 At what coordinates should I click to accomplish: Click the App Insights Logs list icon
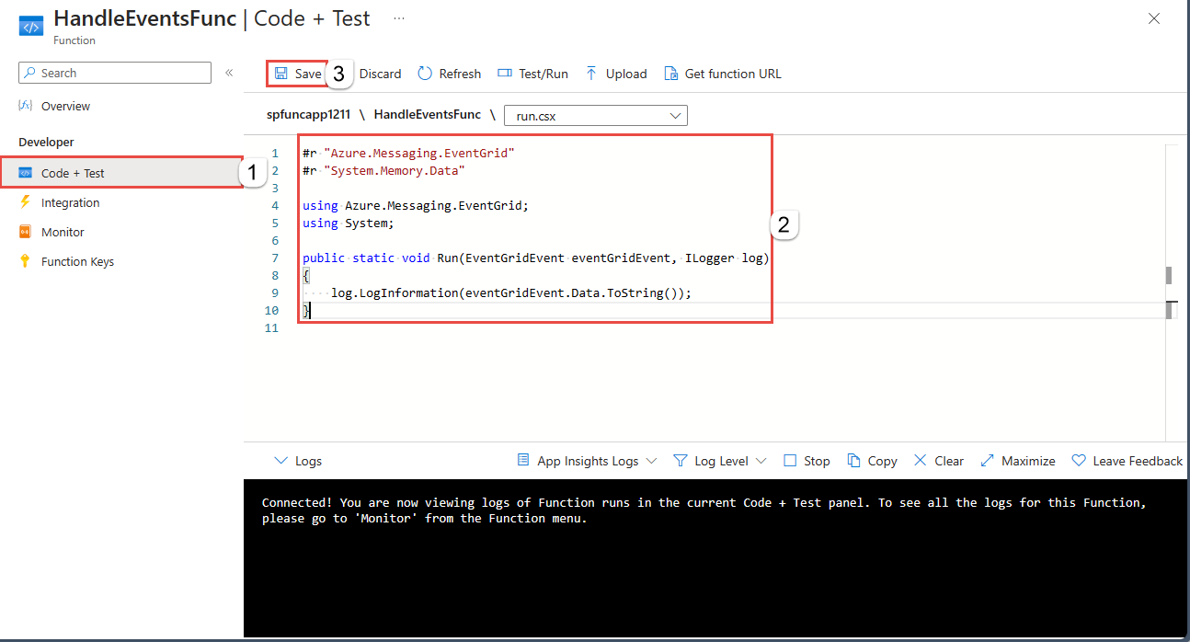coord(523,461)
